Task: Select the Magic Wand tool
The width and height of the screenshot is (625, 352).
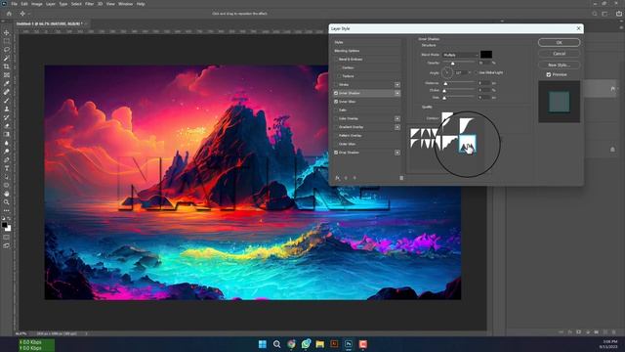Action: [x=7, y=58]
